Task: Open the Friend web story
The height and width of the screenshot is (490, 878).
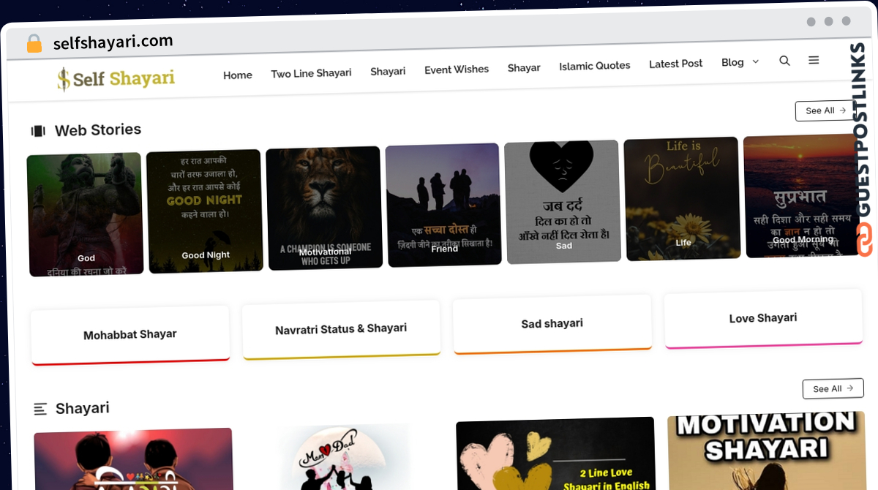Action: point(444,205)
